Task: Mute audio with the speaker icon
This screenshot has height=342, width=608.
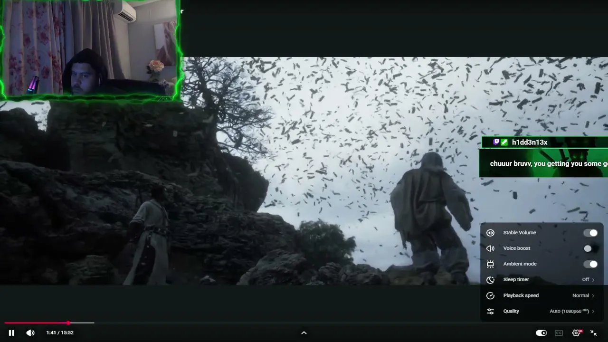Action: point(30,333)
